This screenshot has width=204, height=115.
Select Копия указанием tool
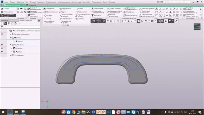[x=113, y=15]
